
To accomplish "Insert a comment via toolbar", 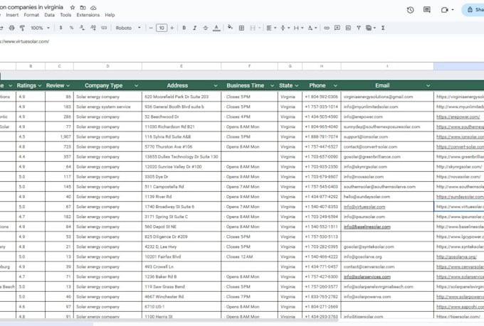I will 337,28.
